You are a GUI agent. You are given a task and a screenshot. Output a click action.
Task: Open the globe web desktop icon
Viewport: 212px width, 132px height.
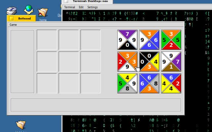[29, 10]
